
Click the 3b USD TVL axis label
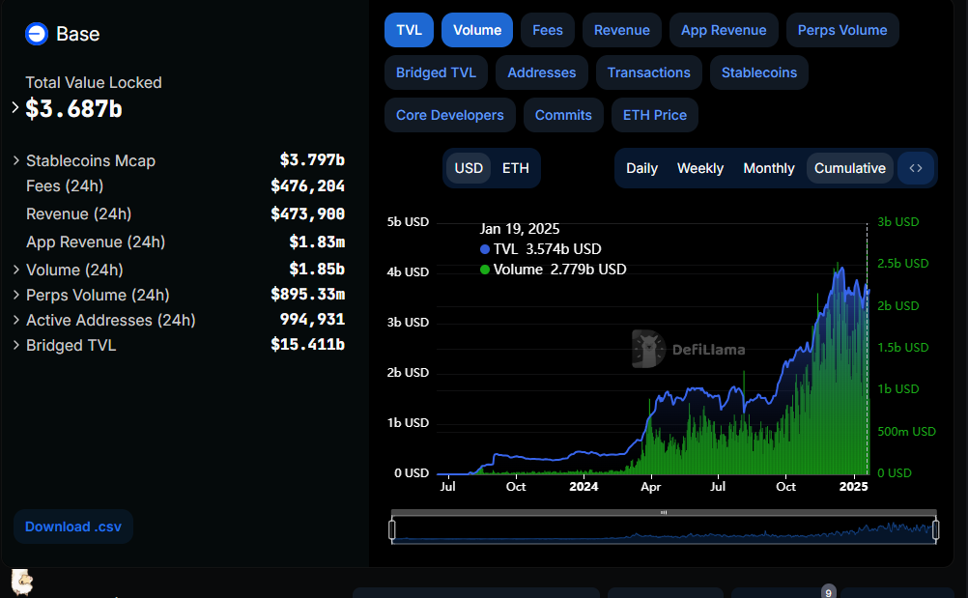[408, 323]
